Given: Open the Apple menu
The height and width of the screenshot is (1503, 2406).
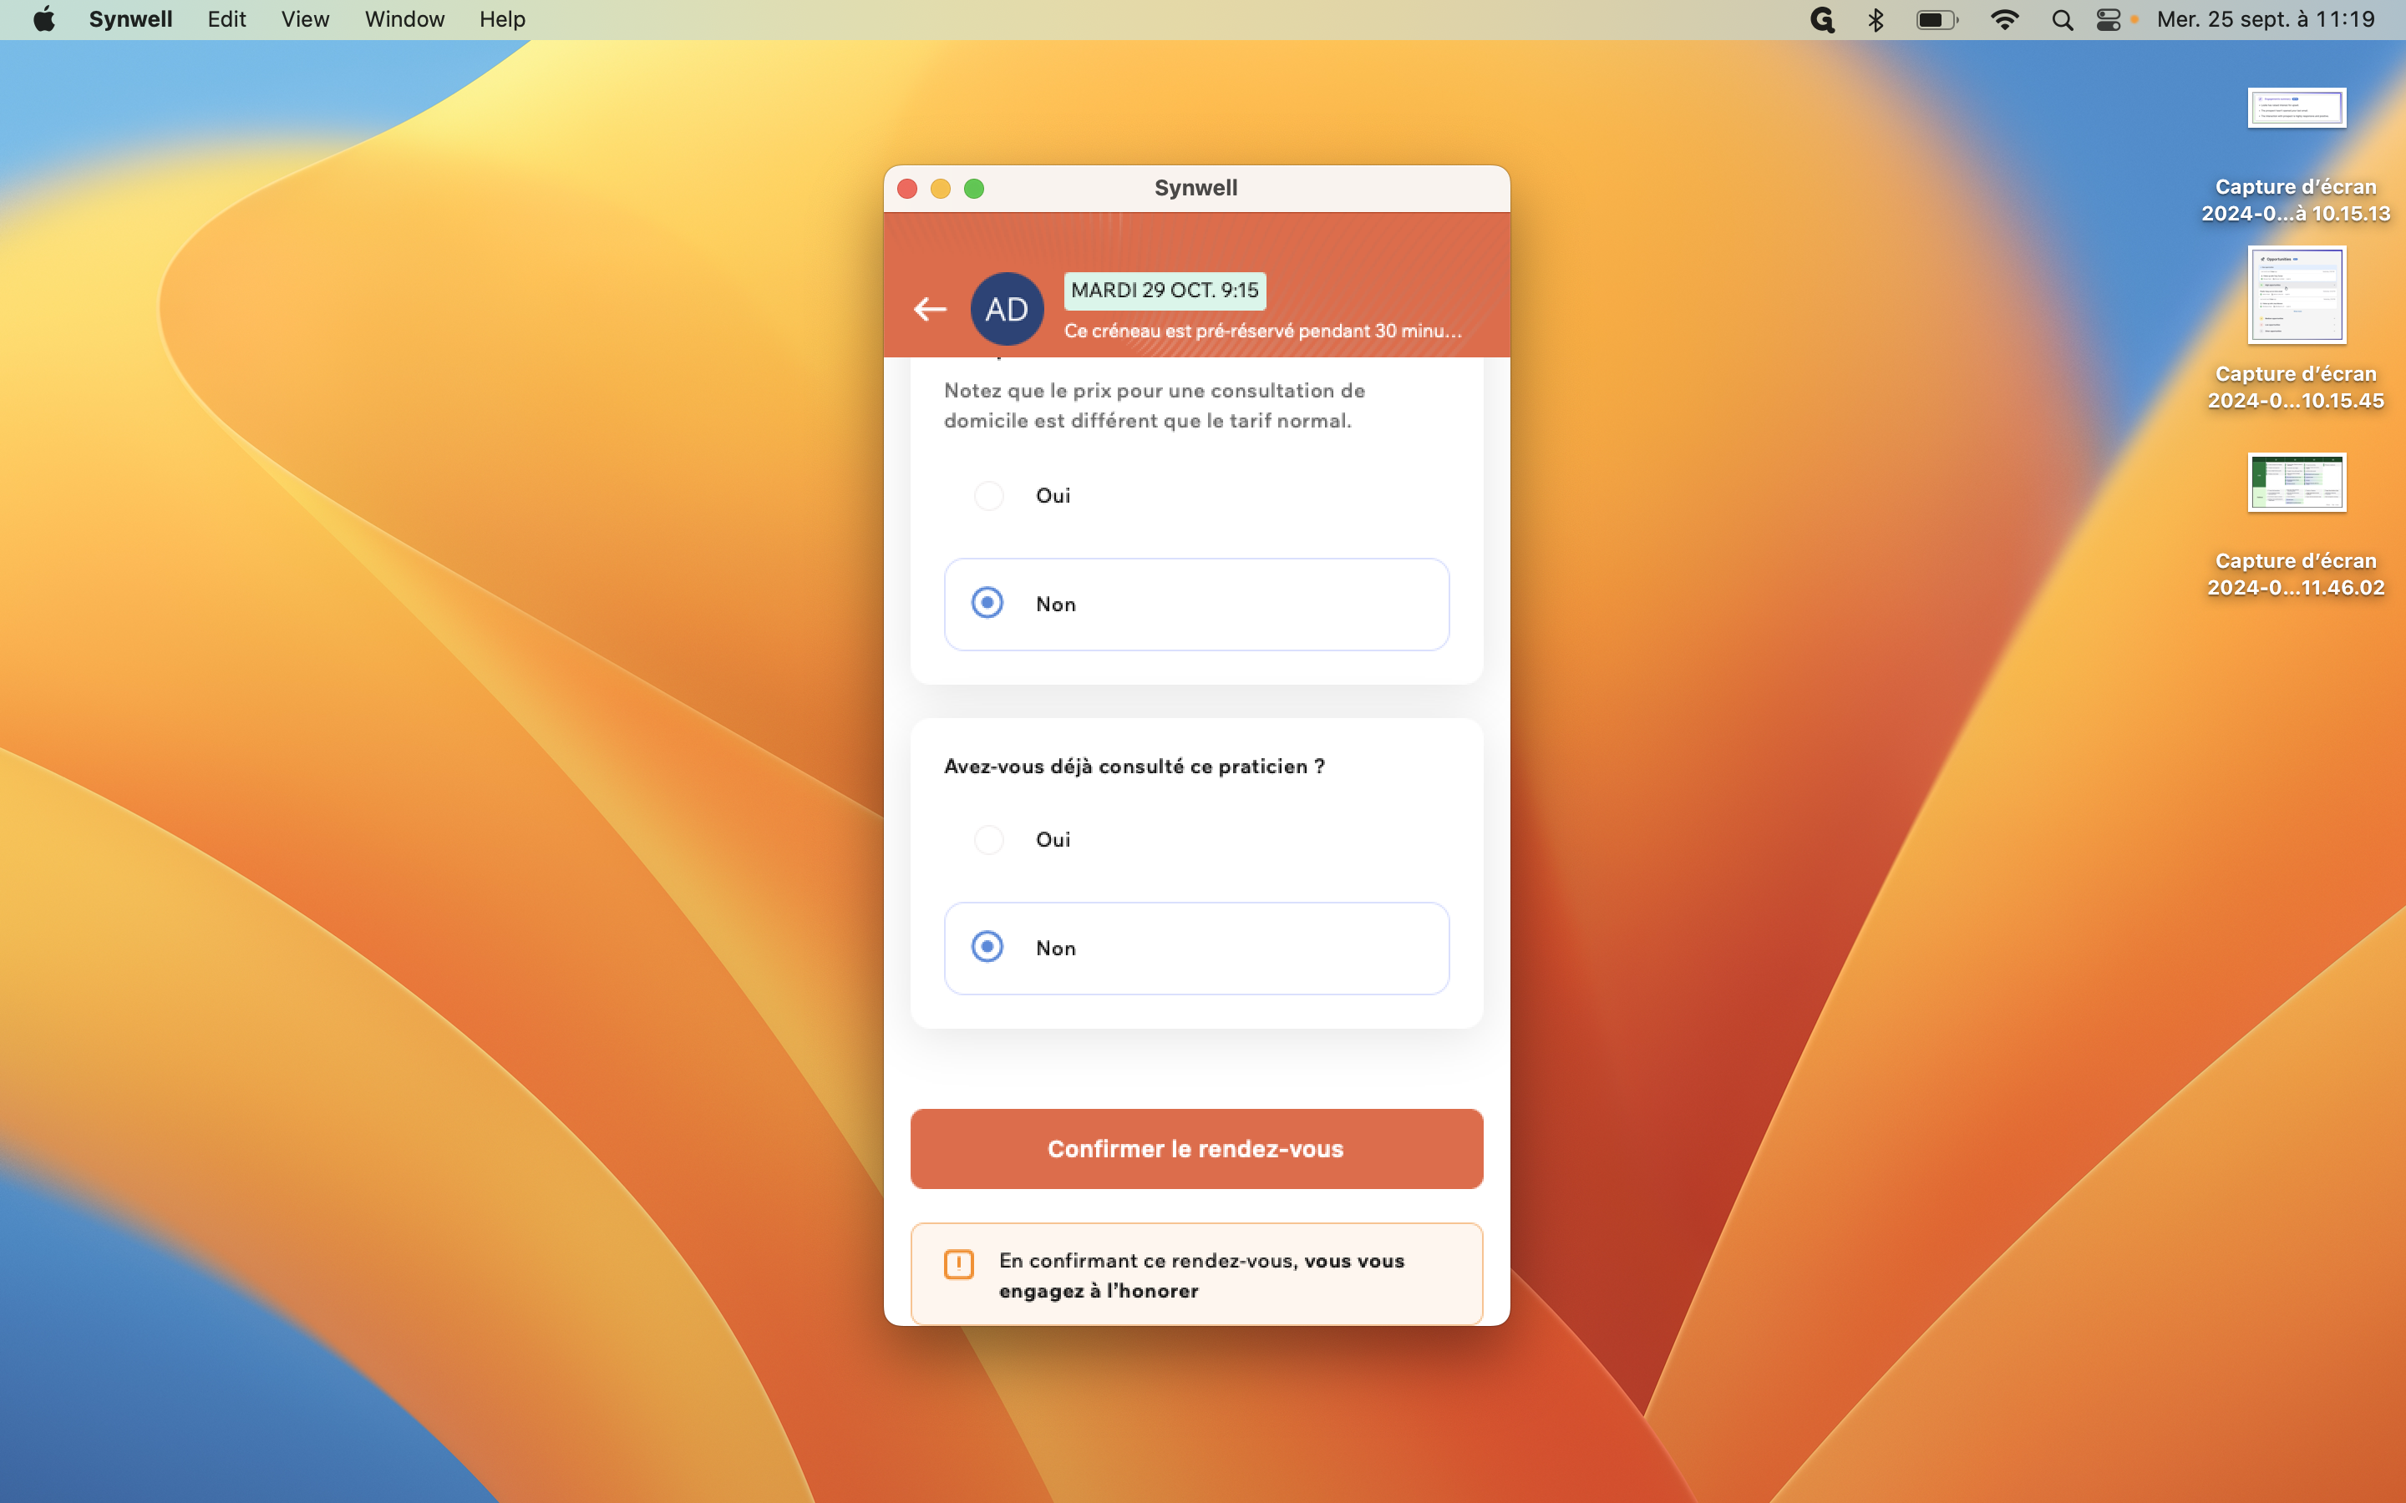Looking at the screenshot, I should coord(43,19).
